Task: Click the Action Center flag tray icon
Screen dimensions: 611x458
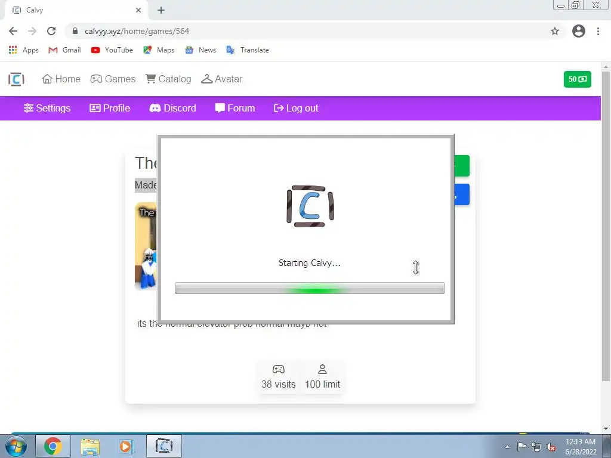Action: [x=521, y=447]
